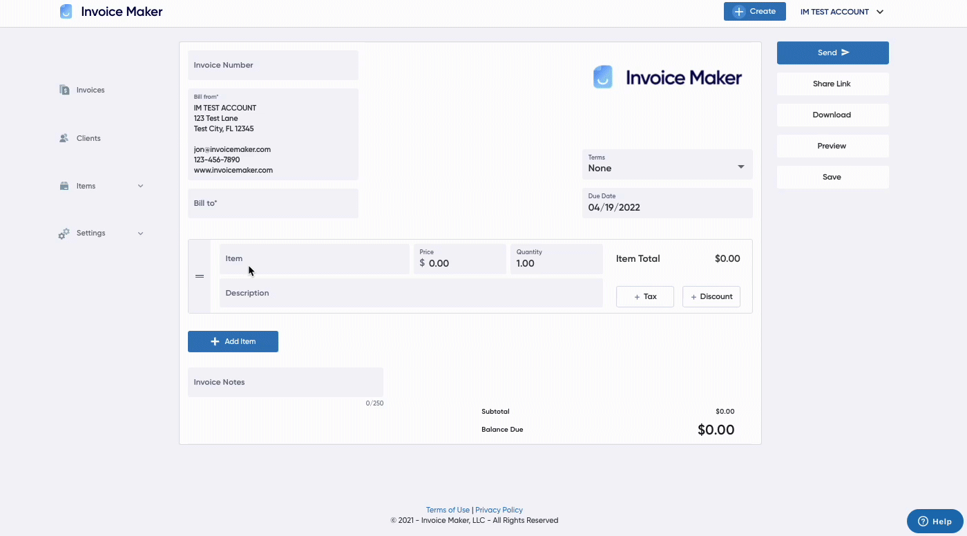Save the invoice
The width and height of the screenshot is (967, 536).
[833, 177]
